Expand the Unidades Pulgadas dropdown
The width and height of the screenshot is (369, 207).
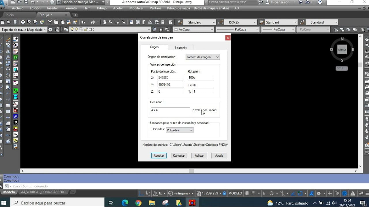(180, 130)
